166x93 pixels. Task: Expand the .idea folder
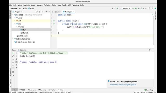15,18
